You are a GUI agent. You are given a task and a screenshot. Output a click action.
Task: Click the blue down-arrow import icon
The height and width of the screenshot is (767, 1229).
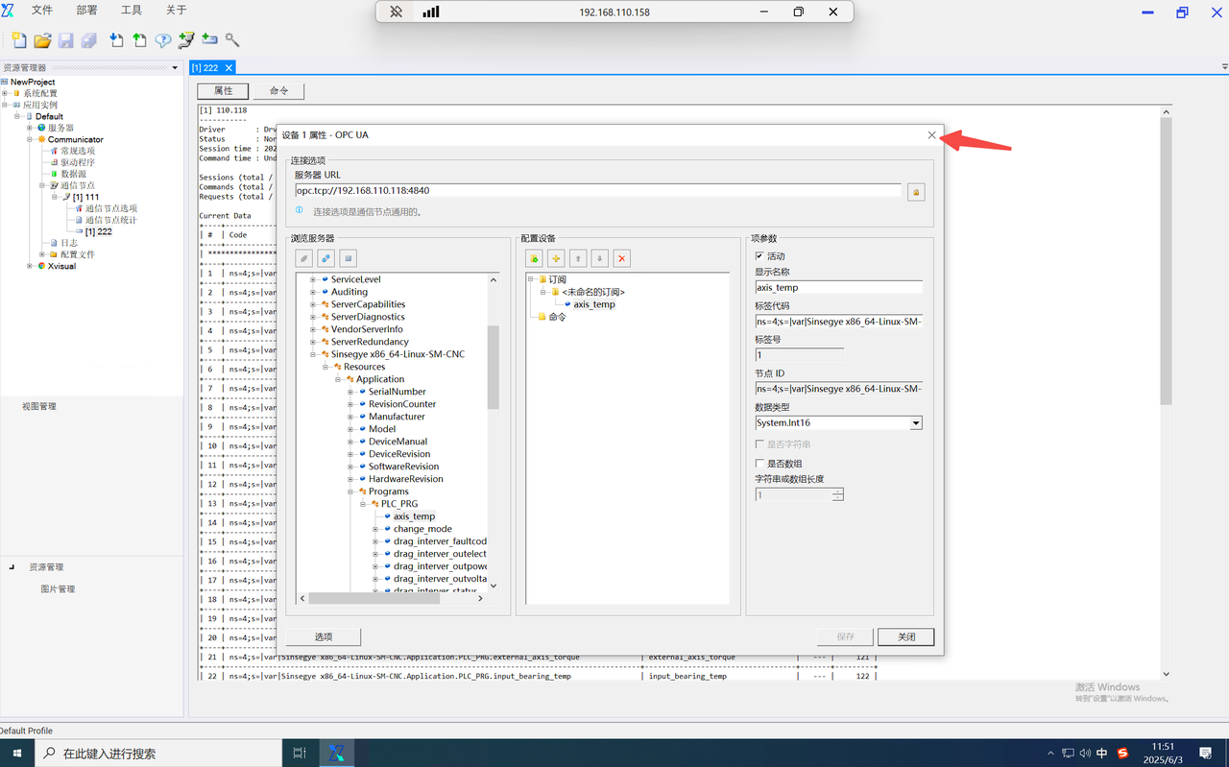(116, 40)
